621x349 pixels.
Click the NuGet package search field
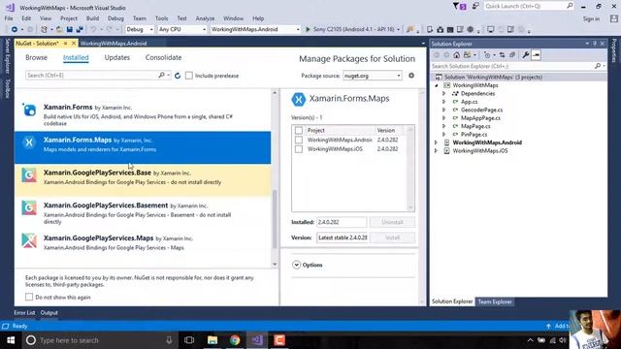(98, 76)
